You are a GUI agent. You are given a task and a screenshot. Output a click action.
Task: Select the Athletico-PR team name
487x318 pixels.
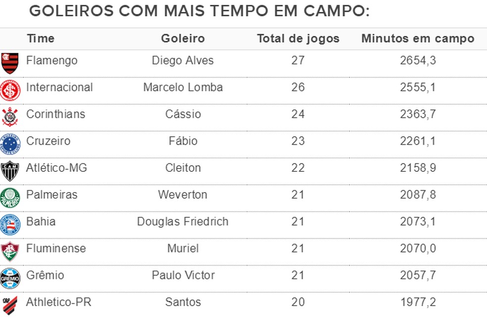coord(59,302)
